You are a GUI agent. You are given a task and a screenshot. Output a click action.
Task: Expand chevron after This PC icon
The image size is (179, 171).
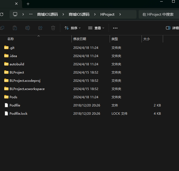click(x=23, y=14)
